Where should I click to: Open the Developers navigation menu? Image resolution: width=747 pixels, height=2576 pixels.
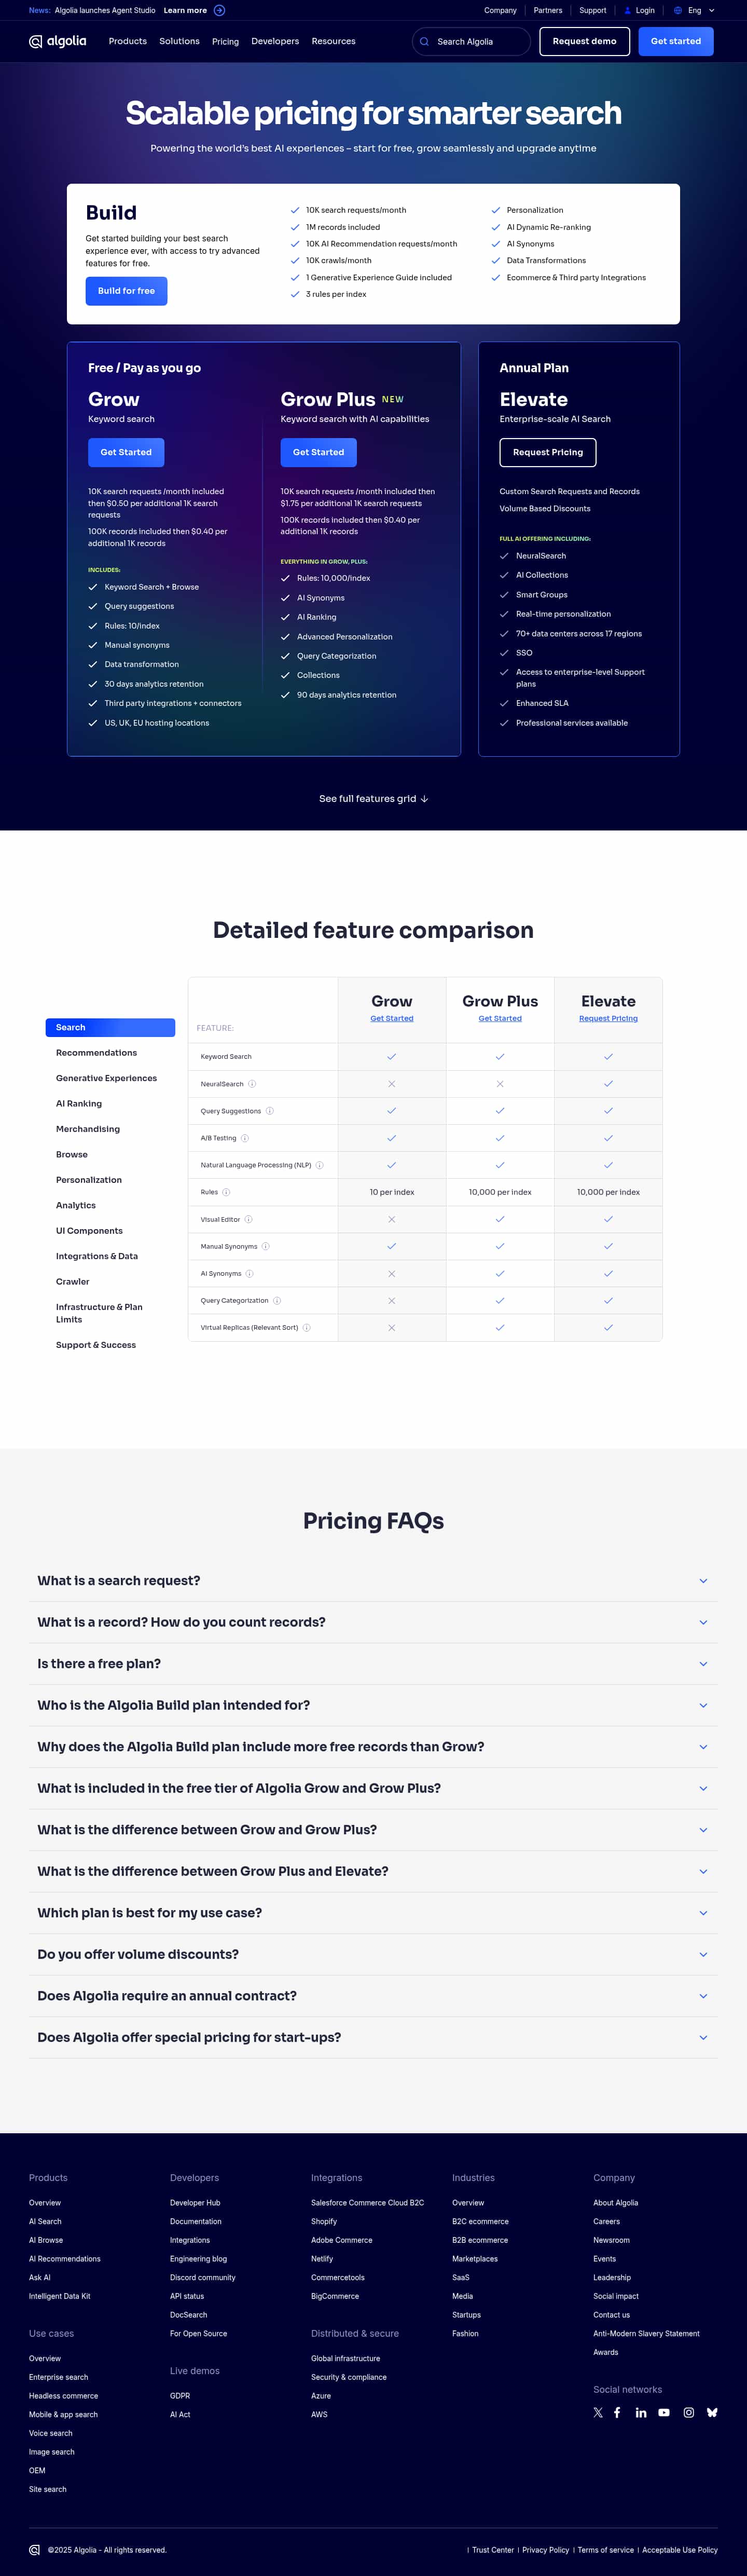click(275, 41)
